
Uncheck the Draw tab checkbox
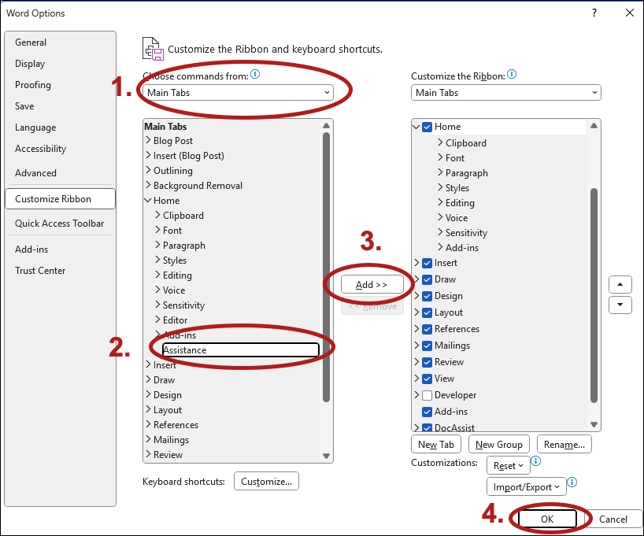pos(427,279)
